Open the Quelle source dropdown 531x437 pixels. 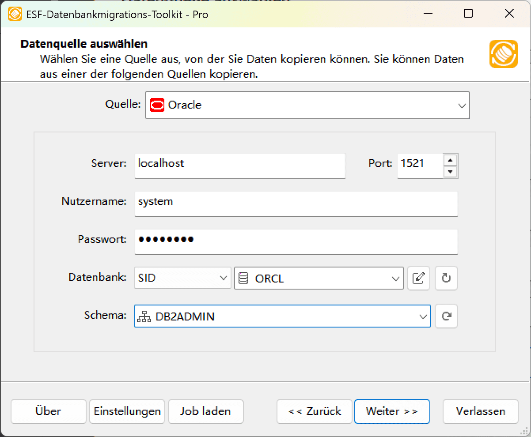462,105
